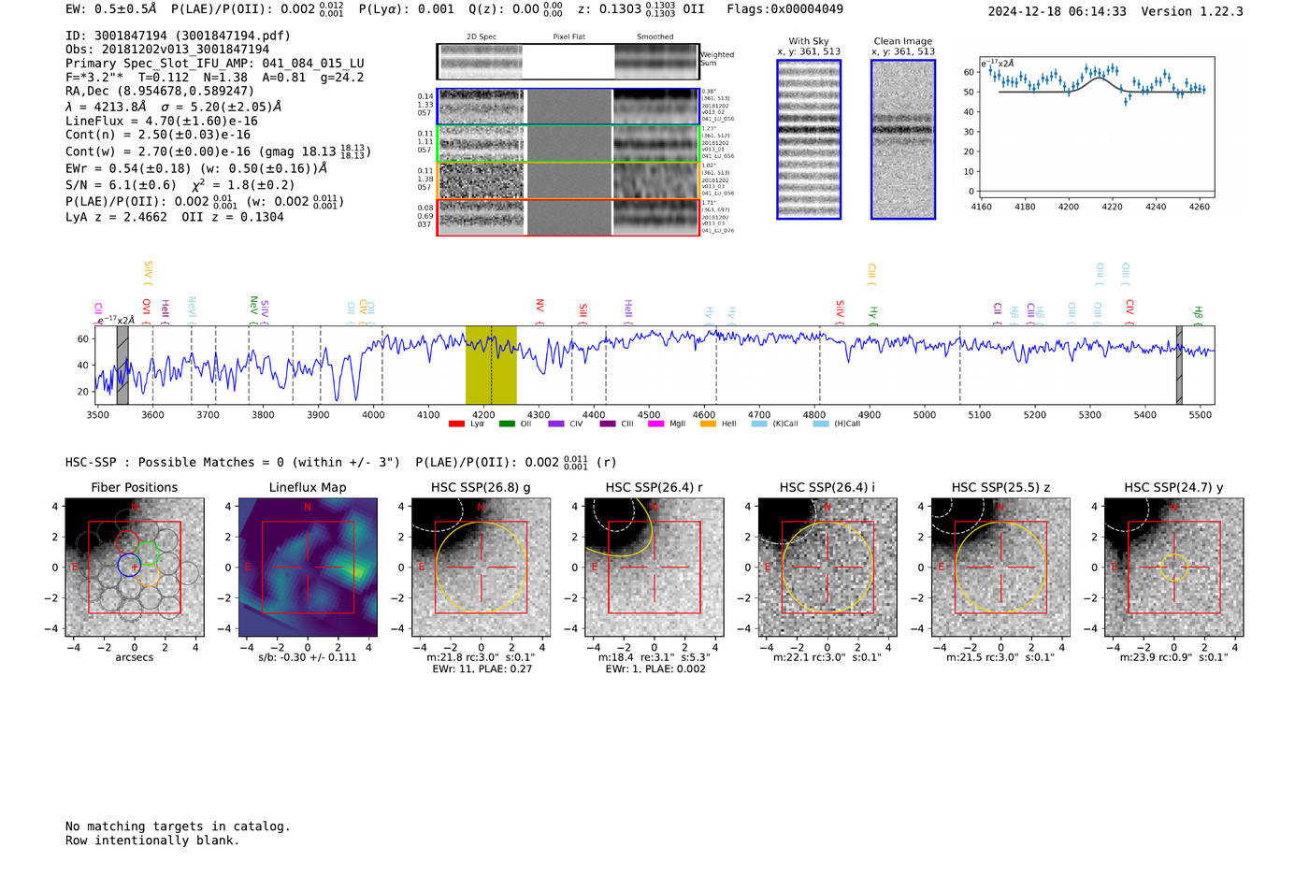The width and height of the screenshot is (1309, 891).
Task: Click the (K)CaII legend swatch
Action: pos(759,424)
